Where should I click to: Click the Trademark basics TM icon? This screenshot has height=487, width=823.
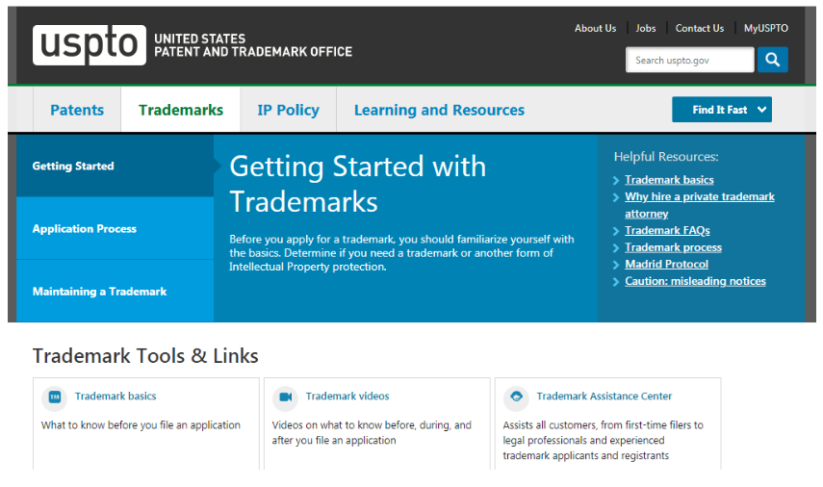point(55,397)
